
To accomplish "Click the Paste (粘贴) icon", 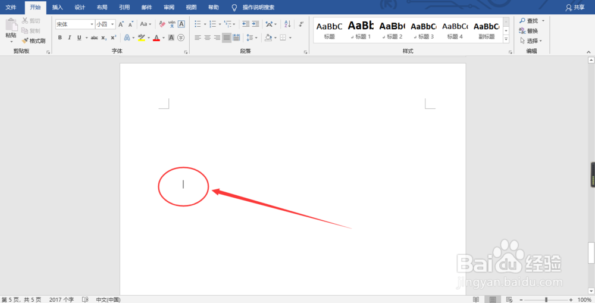I will [11, 25].
